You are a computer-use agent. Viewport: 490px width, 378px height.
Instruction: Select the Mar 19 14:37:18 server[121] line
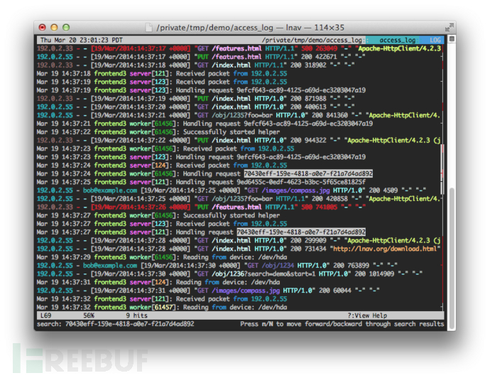point(162,73)
